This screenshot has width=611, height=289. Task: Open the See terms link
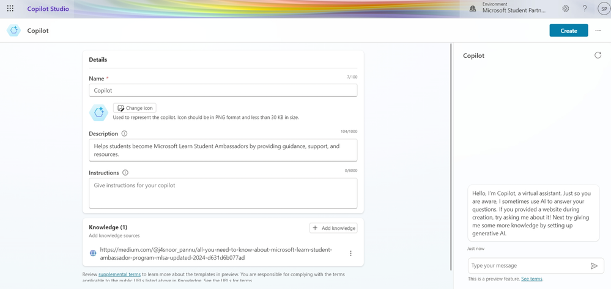coord(531,279)
